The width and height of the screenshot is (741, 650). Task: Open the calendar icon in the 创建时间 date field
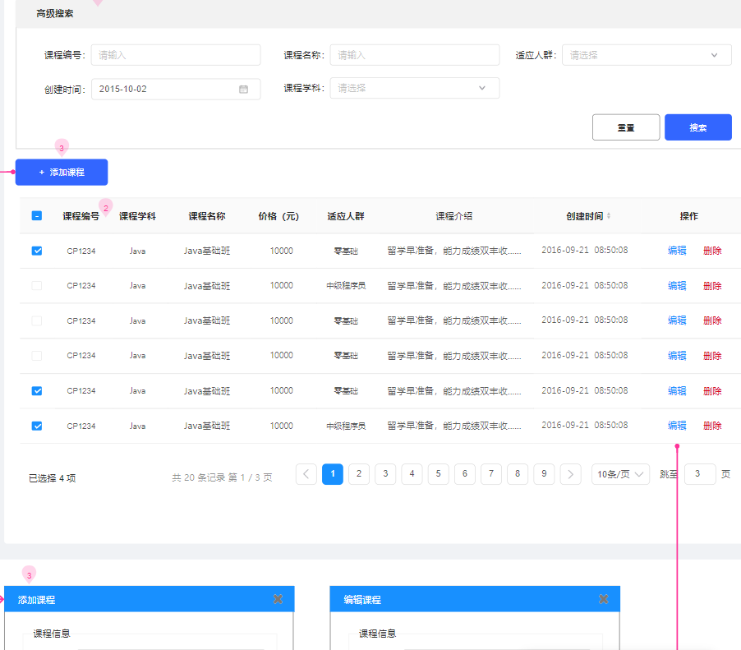pyautogui.click(x=243, y=87)
